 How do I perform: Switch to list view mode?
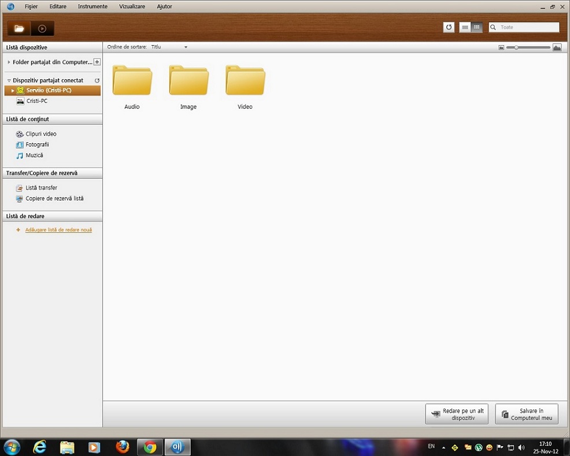(x=465, y=27)
